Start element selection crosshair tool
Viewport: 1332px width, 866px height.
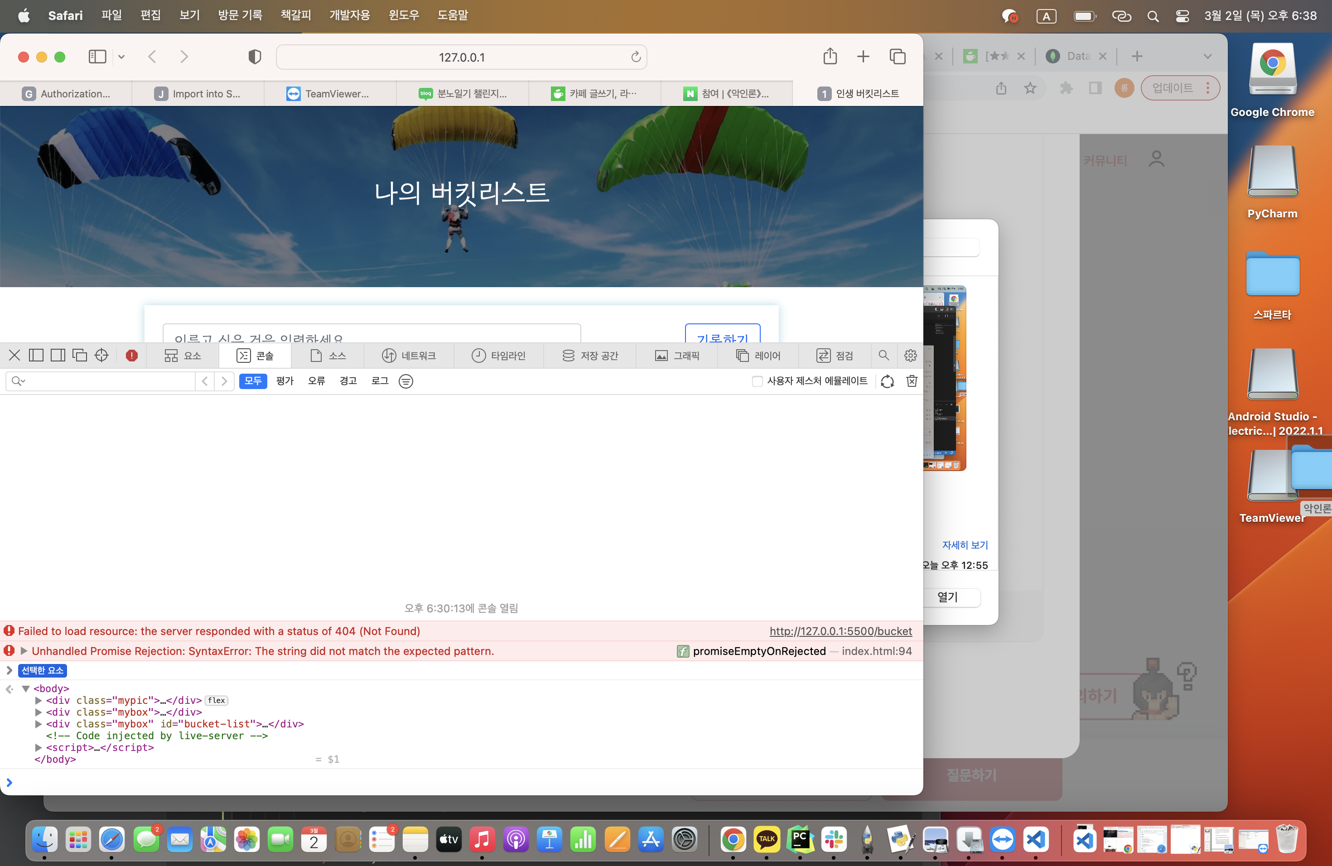pos(101,355)
